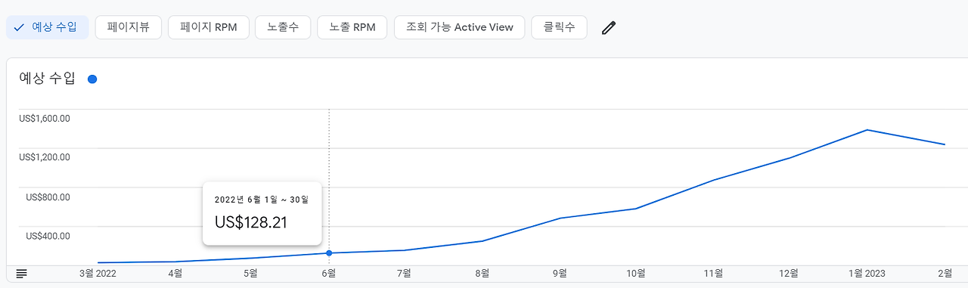
Task: Click the 2월 axis label
Action: click(945, 274)
